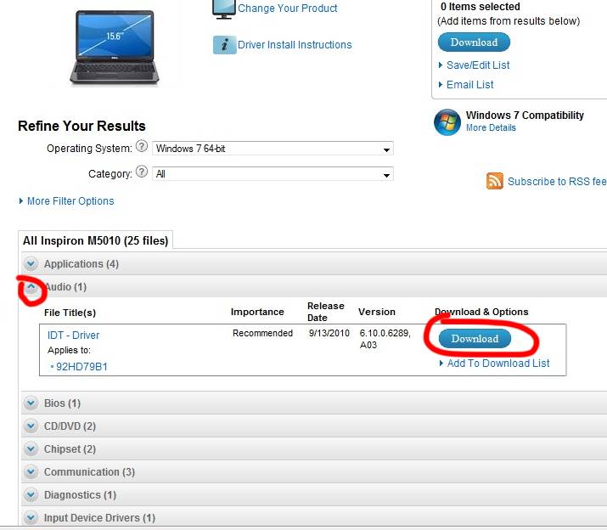
Task: Click the 92HD79B1 device link
Action: [x=81, y=367]
